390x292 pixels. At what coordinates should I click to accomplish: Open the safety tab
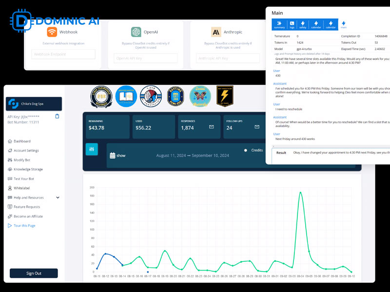click(303, 24)
